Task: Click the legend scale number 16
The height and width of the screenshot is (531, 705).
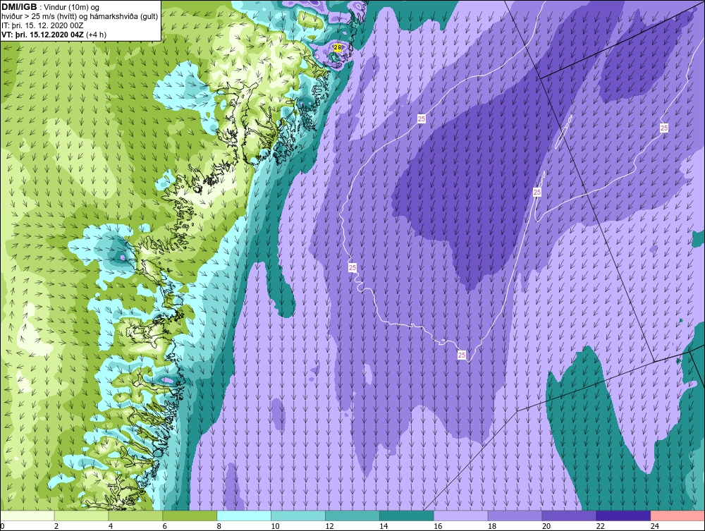Action: tap(439, 526)
